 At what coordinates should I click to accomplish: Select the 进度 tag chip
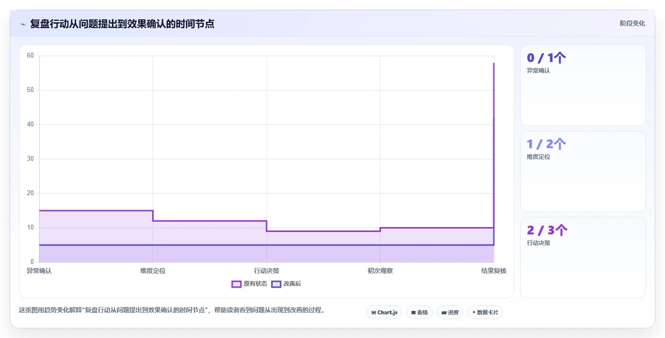pos(450,312)
